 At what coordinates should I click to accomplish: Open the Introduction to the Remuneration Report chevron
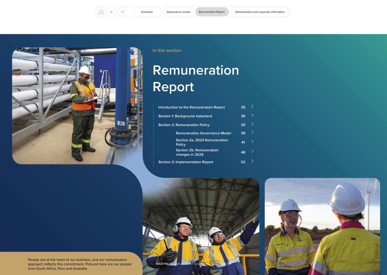[252, 107]
